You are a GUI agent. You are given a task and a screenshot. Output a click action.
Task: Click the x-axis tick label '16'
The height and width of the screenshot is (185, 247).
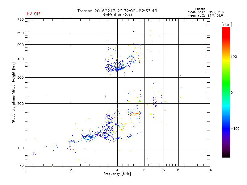[210, 170]
